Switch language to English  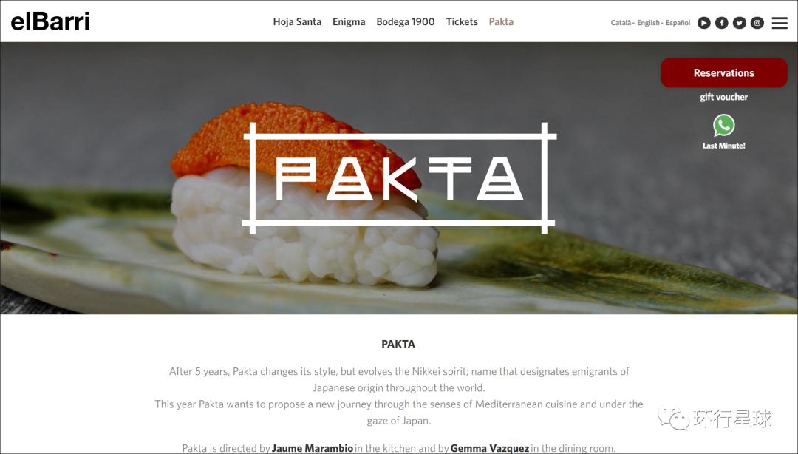coord(649,23)
